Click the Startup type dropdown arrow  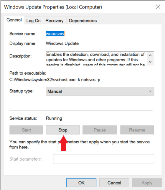(150, 91)
